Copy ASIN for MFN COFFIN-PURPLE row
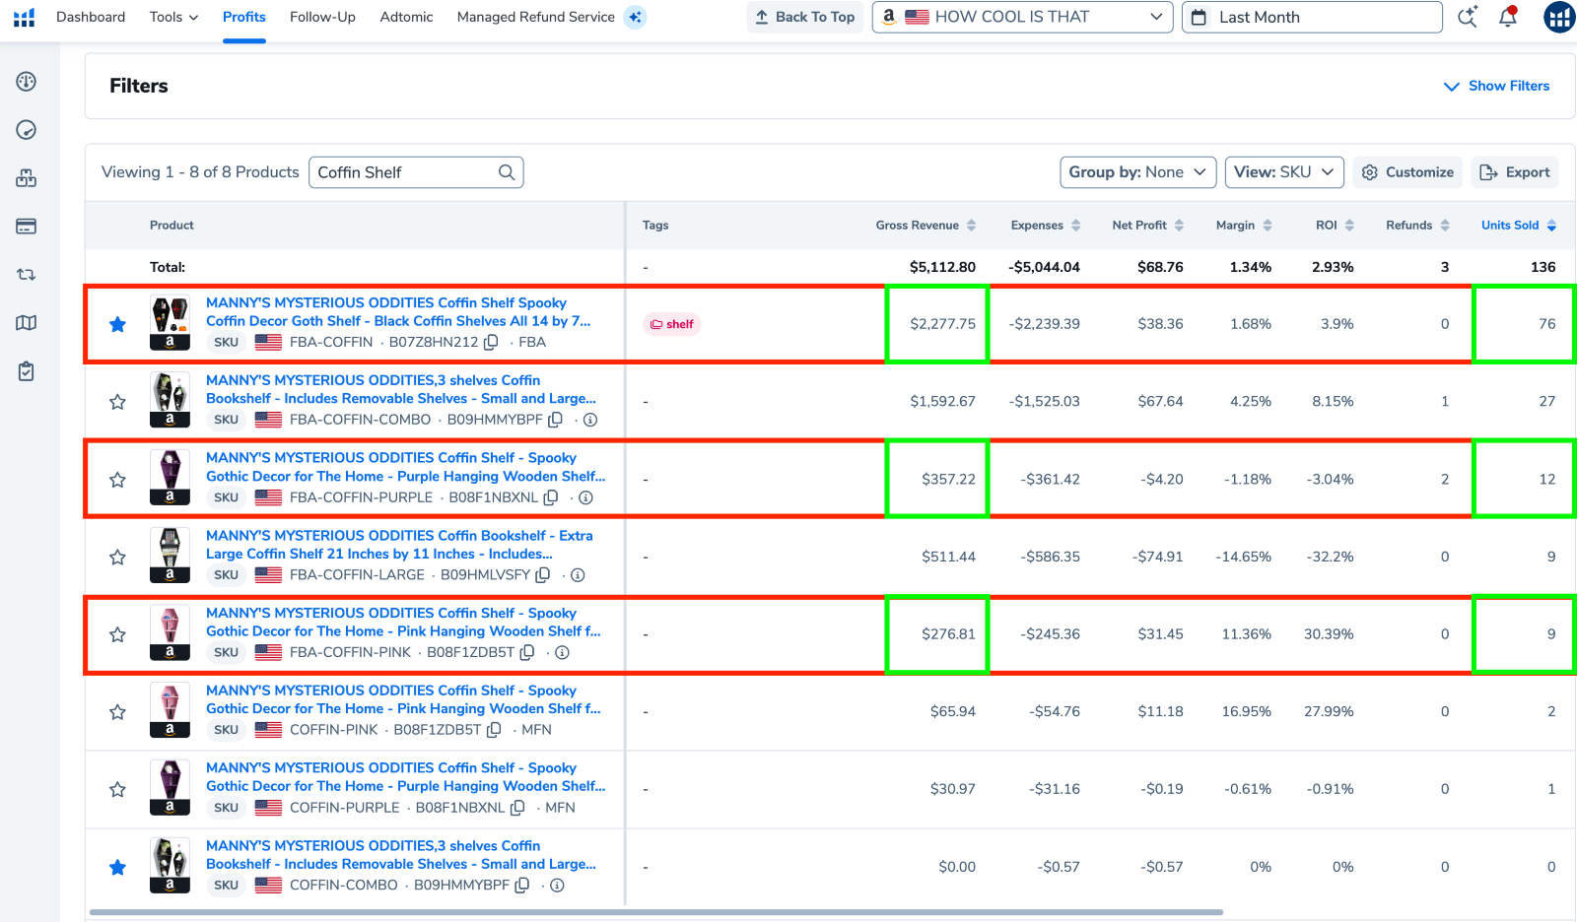The width and height of the screenshot is (1577, 922). tap(518, 807)
